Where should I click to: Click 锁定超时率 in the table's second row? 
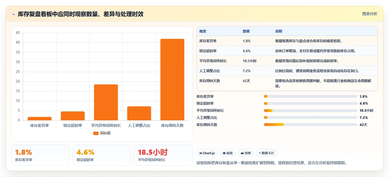click(208, 51)
